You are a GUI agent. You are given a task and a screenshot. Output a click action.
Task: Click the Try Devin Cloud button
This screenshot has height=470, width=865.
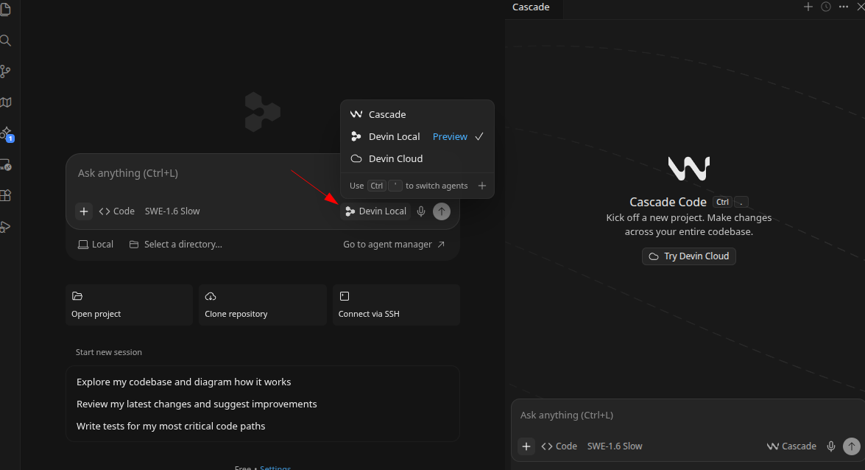pos(688,256)
